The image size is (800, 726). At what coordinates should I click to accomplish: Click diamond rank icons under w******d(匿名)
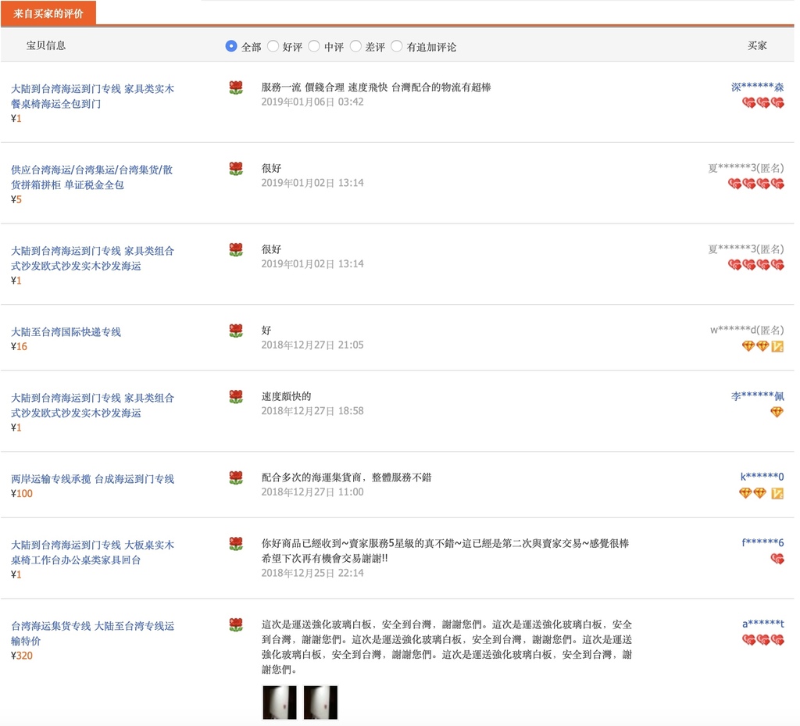pos(755,346)
